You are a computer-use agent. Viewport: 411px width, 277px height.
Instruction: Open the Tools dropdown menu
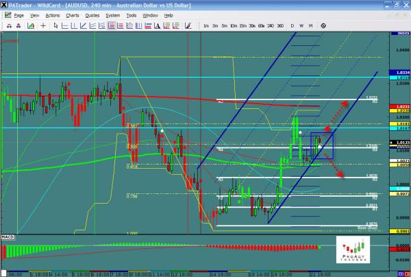tap(131, 14)
